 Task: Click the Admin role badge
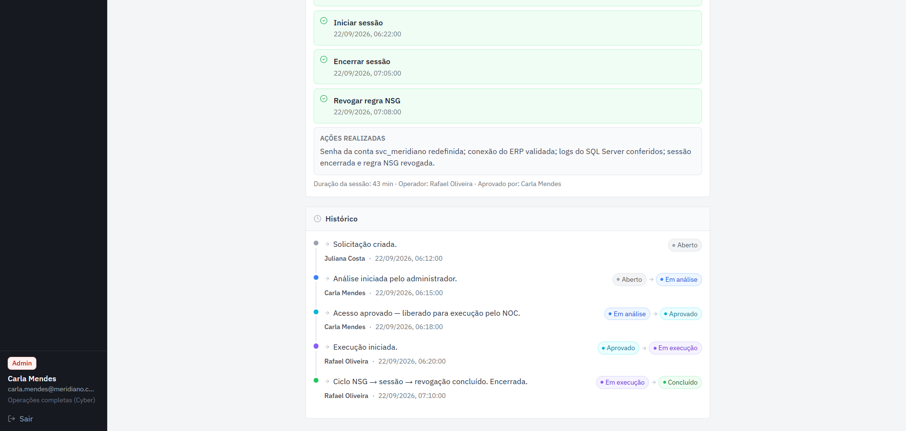22,363
